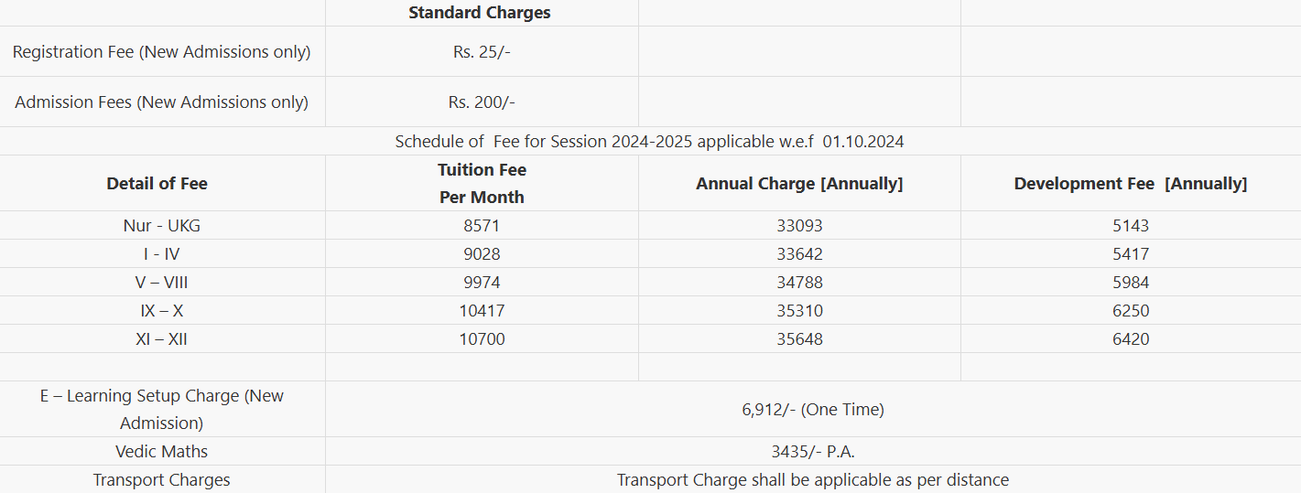Select the 6,912/- (One Time) charge value
The height and width of the screenshot is (493, 1301).
coord(813,410)
